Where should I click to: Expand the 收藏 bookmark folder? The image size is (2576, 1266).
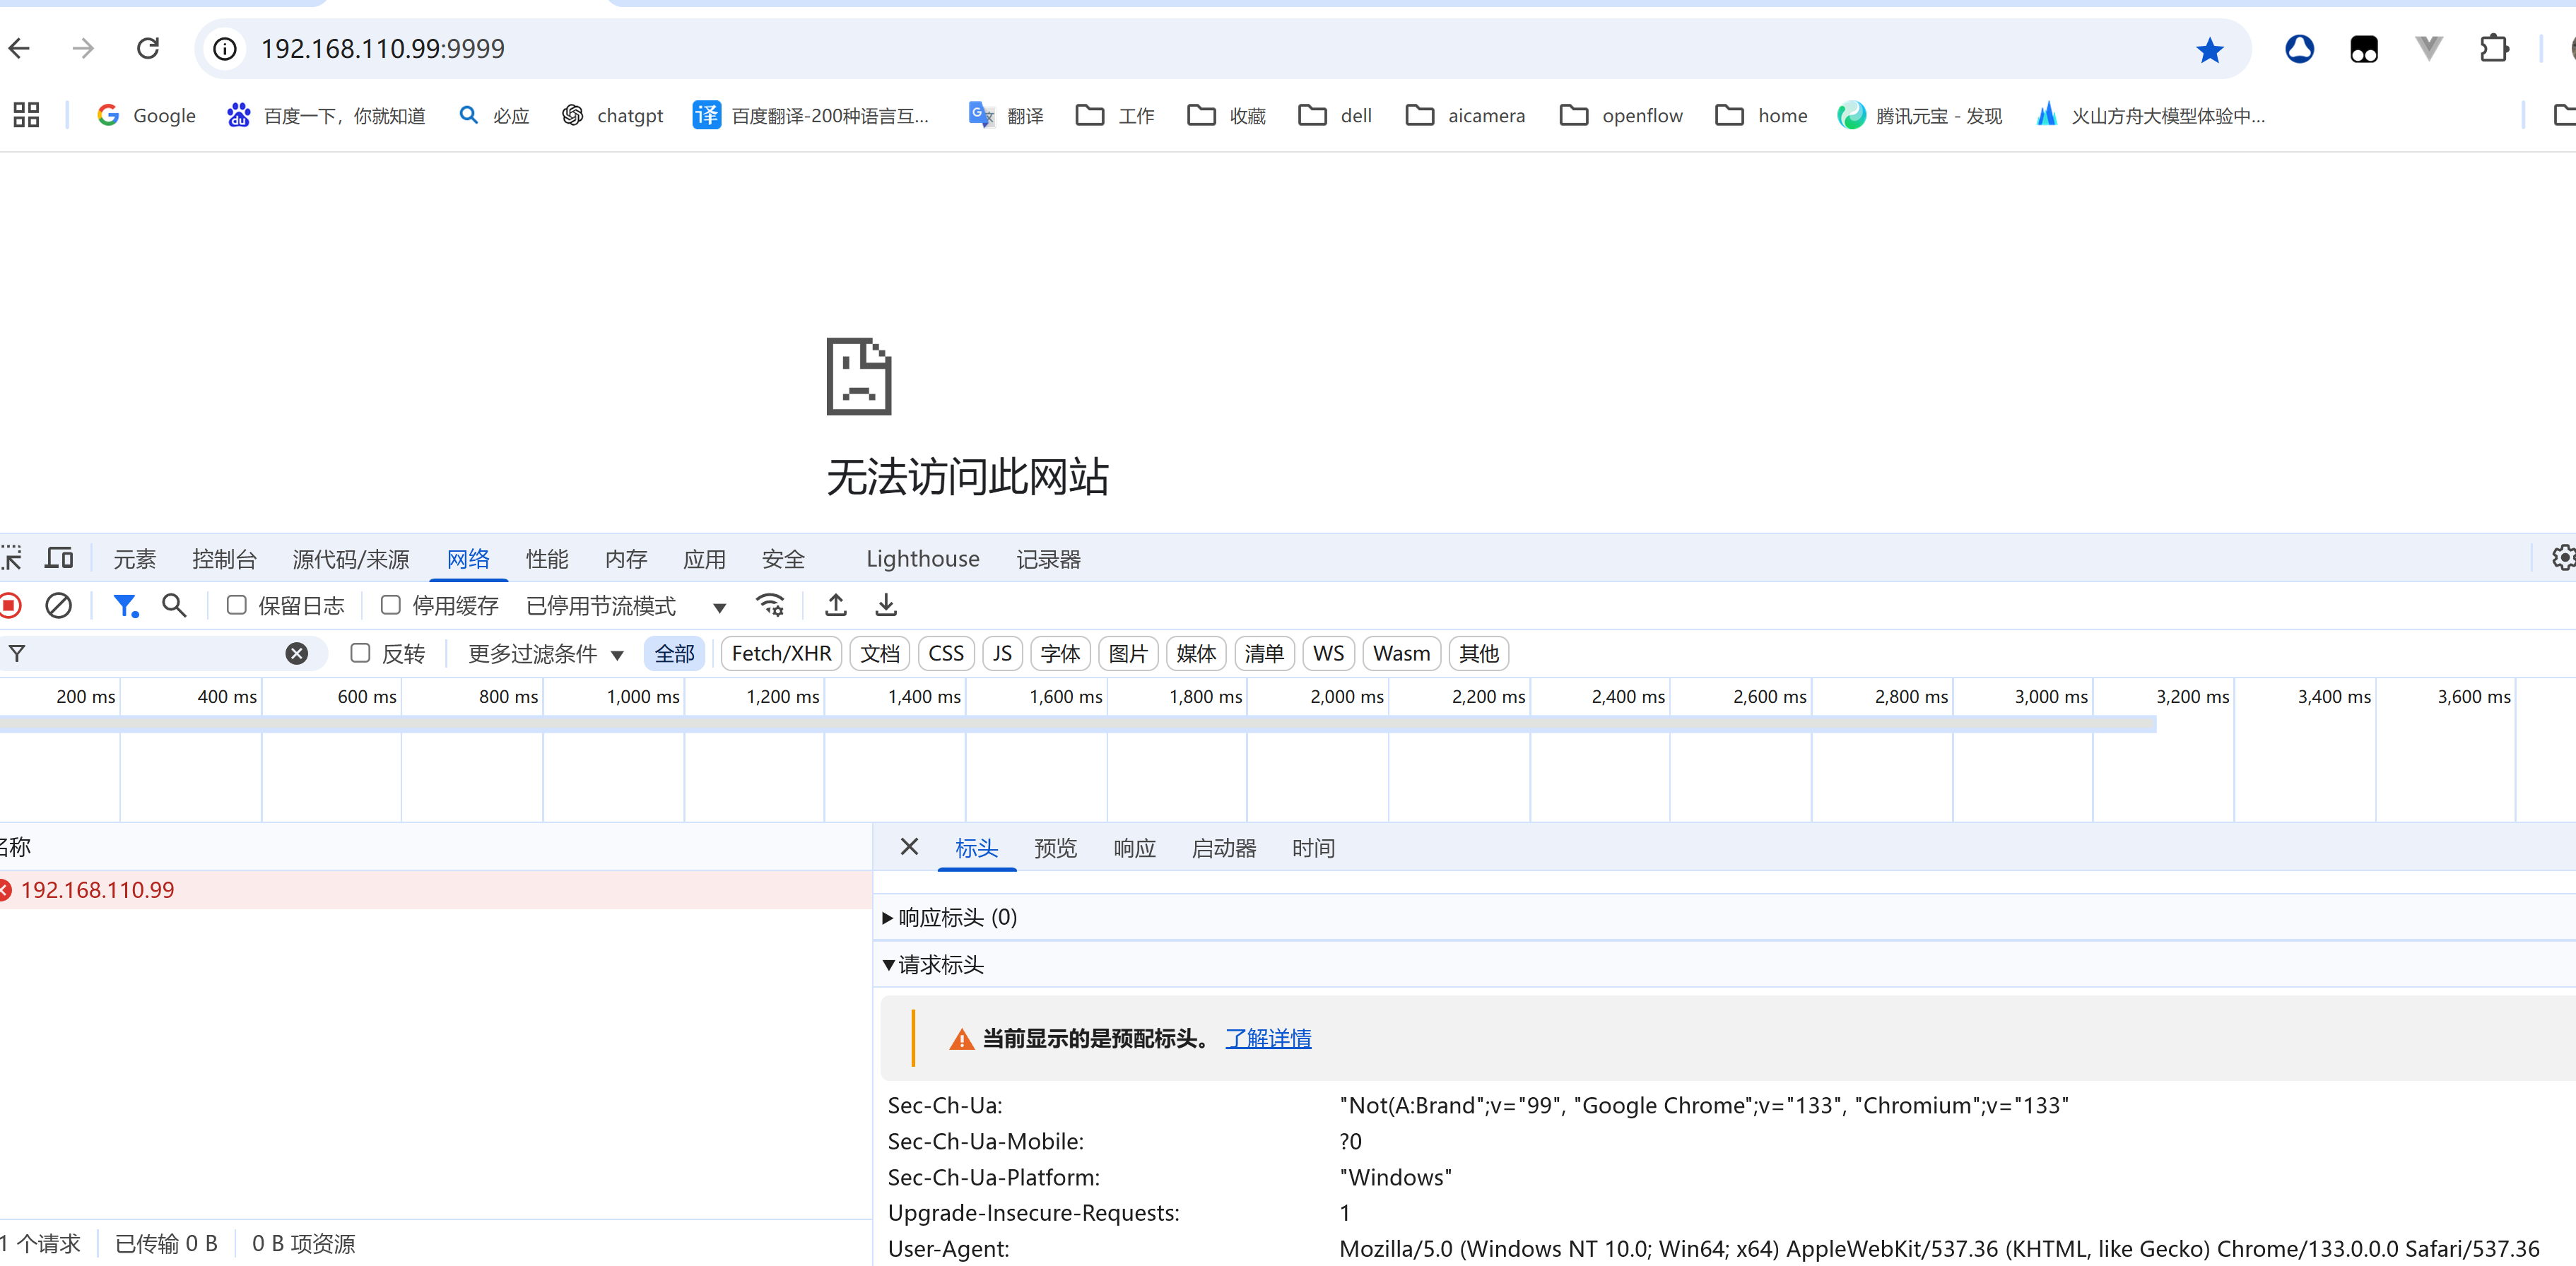[1227, 115]
